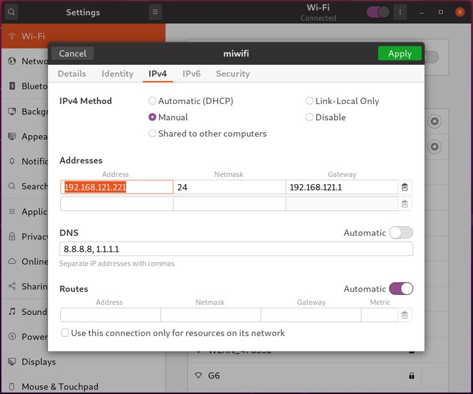This screenshot has height=394, width=473.
Task: Click the DNS servers input field
Action: pyautogui.click(x=236, y=249)
